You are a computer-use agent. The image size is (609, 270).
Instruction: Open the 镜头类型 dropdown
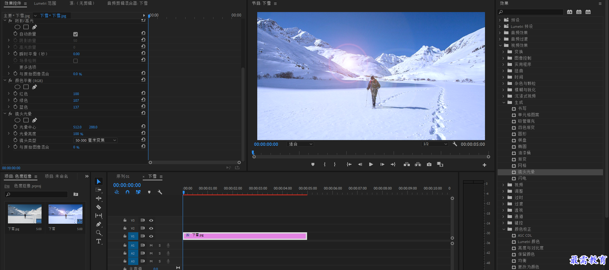pos(95,140)
